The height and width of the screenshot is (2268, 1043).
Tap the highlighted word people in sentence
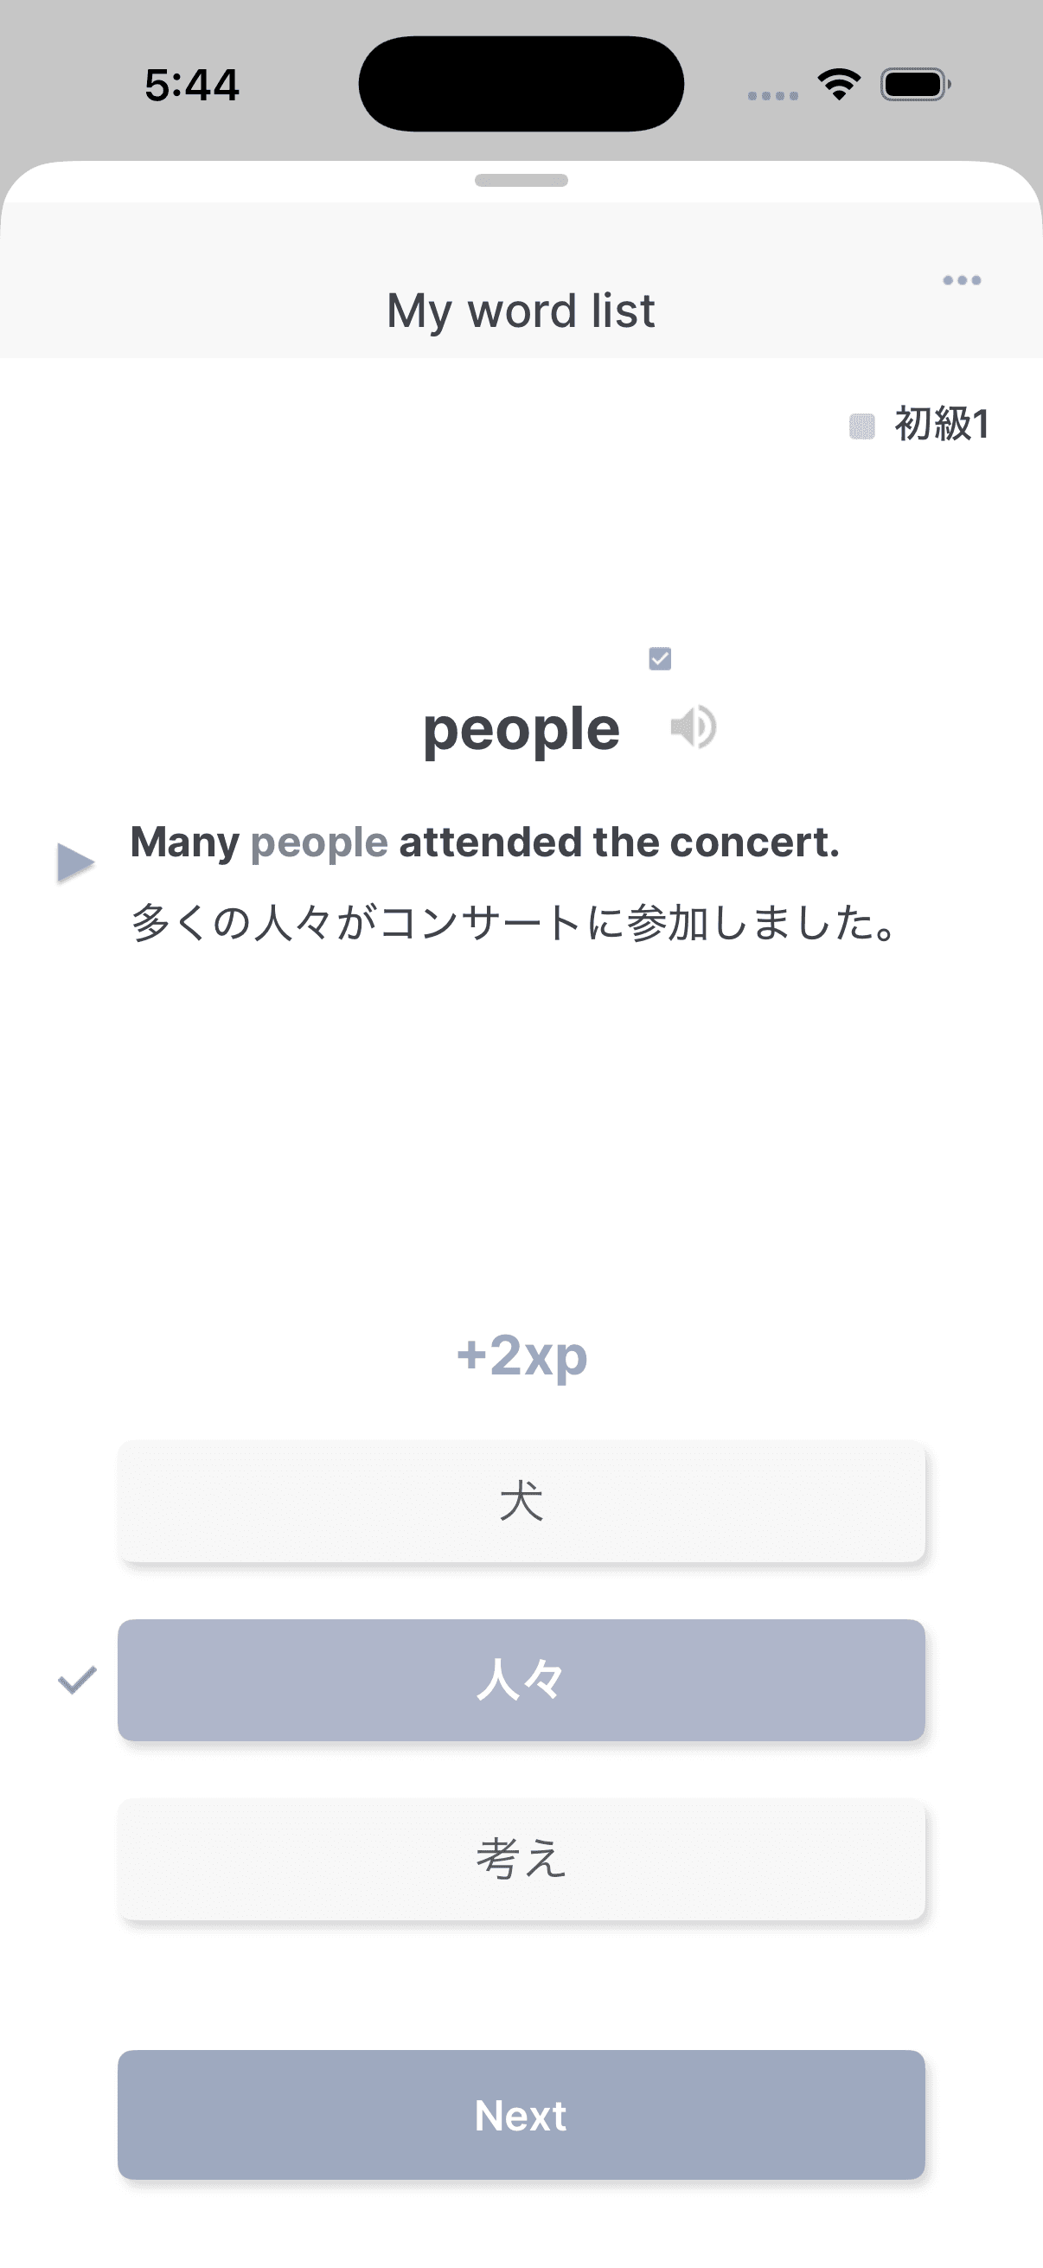pos(318,842)
